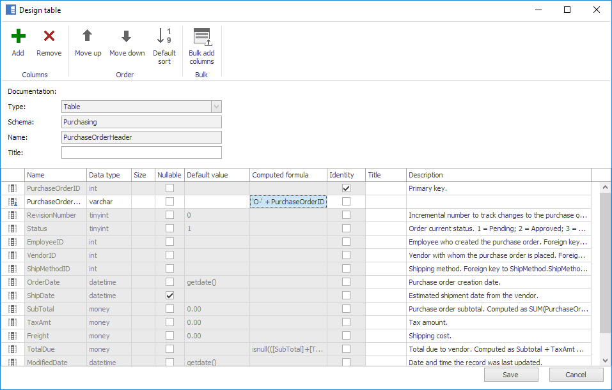Uncheck the Nullable checkbox for ShipDate
Screen dimensions: 612x390
click(169, 296)
